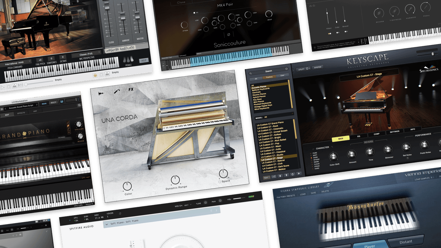The image size is (441, 248).
Task: Click the Factory filter button in Keyscape browser
Action: pyautogui.click(x=269, y=77)
